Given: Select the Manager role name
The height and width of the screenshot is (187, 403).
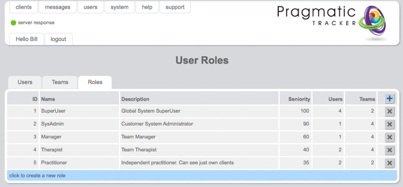Looking at the screenshot, I should [51, 137].
